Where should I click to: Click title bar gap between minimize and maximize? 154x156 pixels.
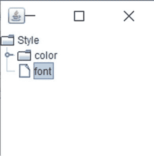(55, 16)
